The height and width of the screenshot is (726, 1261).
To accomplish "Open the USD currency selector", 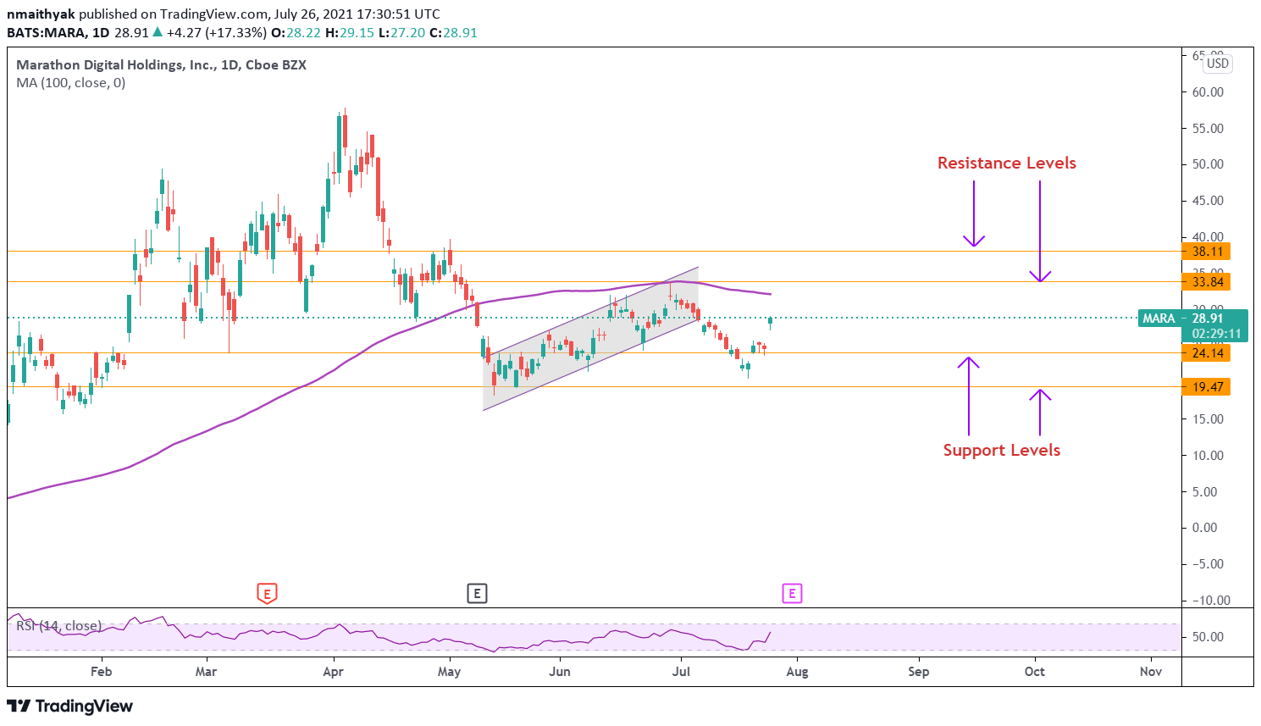I will 1217,64.
